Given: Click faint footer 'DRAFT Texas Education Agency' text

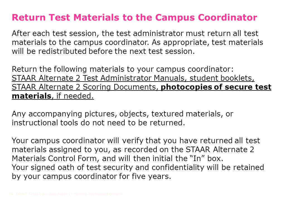Looking at the screenshot, I should pyautogui.click(x=43, y=194).
